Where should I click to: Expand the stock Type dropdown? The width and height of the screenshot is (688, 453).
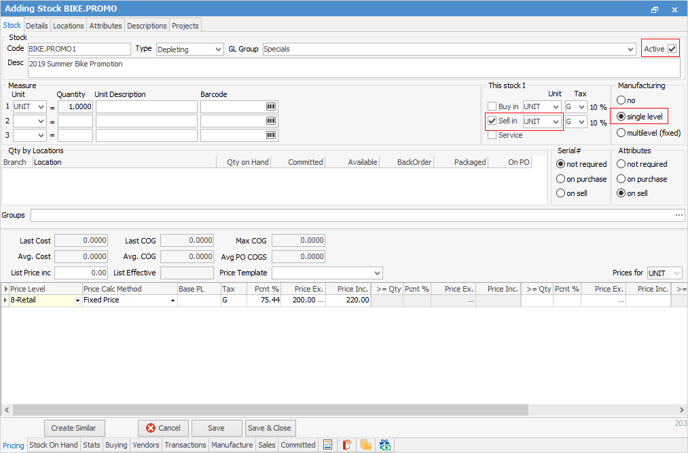(217, 50)
